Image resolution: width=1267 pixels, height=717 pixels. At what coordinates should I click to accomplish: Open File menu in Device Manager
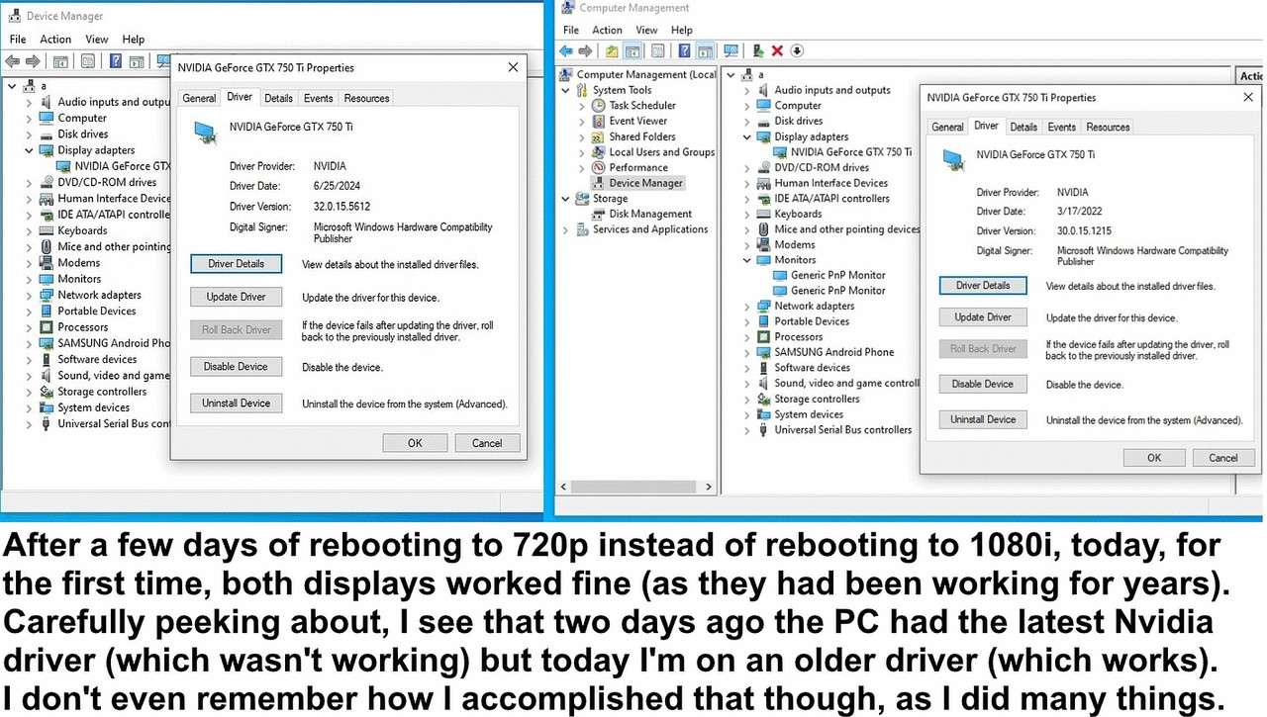tap(18, 40)
